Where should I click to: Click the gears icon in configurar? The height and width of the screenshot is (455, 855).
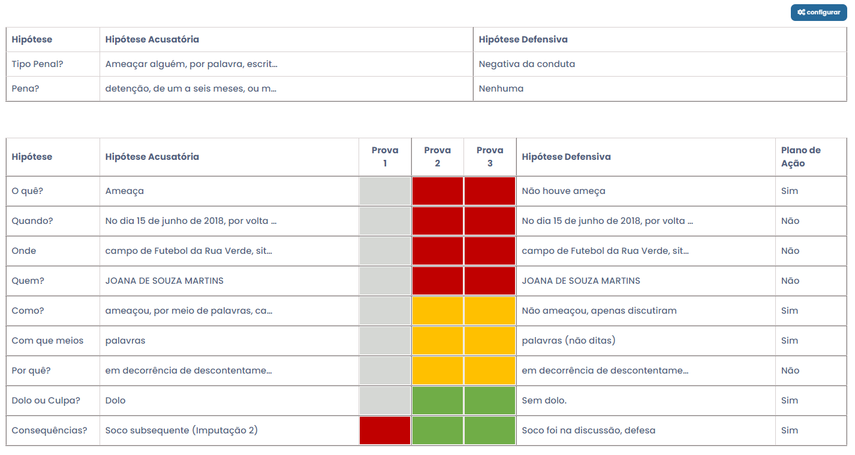pos(801,13)
